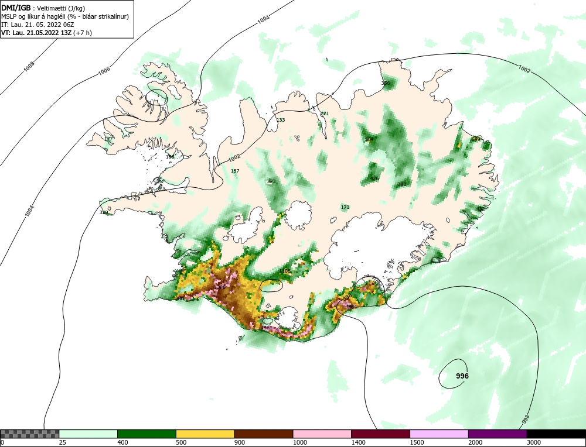The height and width of the screenshot is (447, 586).
Task: Click the light violet 1500–2000 legend swatch
Action: [439, 434]
